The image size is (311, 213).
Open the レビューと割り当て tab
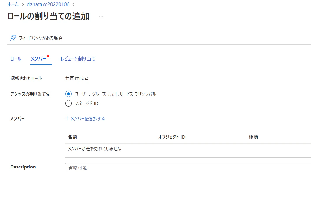pos(78,59)
